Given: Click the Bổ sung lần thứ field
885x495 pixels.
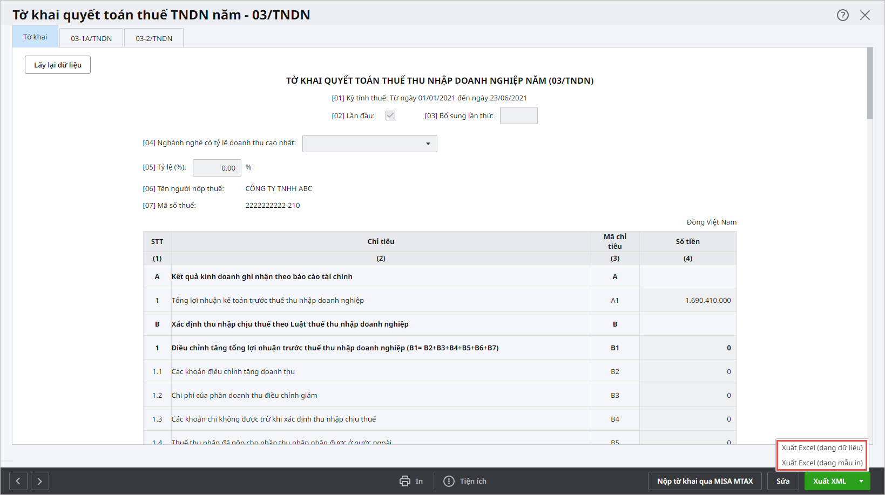Looking at the screenshot, I should [518, 116].
